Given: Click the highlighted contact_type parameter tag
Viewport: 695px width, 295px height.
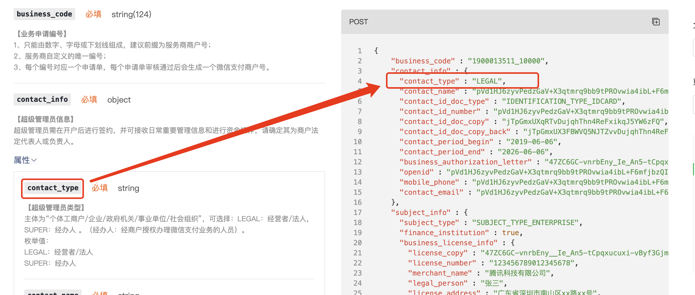Looking at the screenshot, I should 53,188.
